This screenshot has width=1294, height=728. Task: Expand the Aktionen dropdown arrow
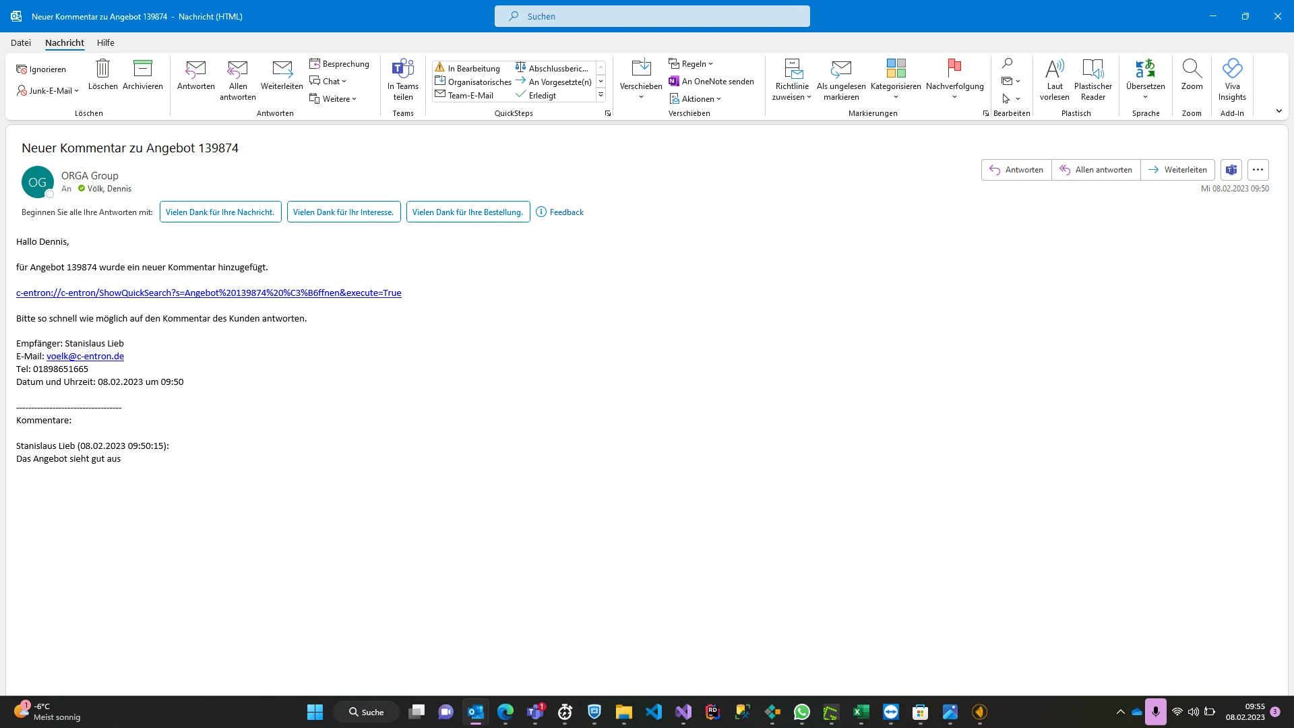718,98
